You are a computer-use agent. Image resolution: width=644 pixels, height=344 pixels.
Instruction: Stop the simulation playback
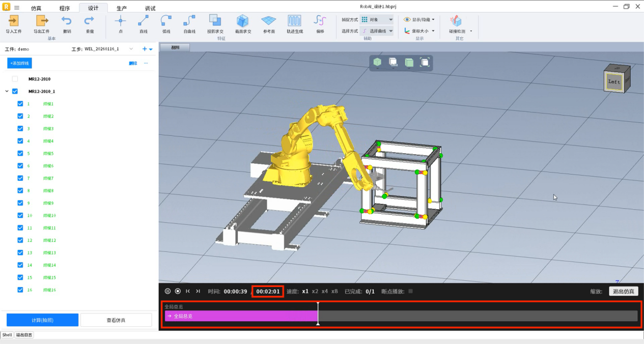(x=178, y=291)
